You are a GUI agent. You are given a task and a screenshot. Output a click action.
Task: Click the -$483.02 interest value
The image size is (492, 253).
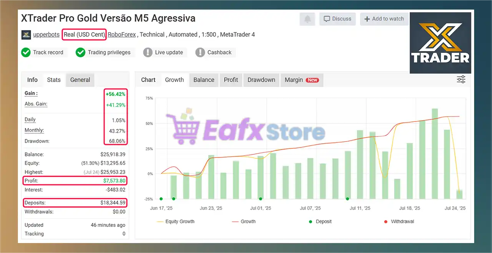point(115,190)
